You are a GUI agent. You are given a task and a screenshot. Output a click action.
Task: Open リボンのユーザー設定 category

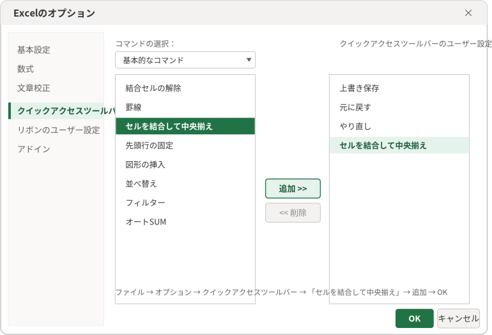56,130
